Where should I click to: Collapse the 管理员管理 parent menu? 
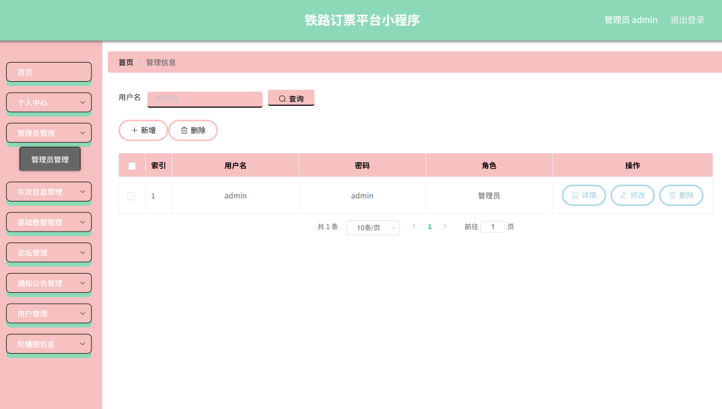49,133
